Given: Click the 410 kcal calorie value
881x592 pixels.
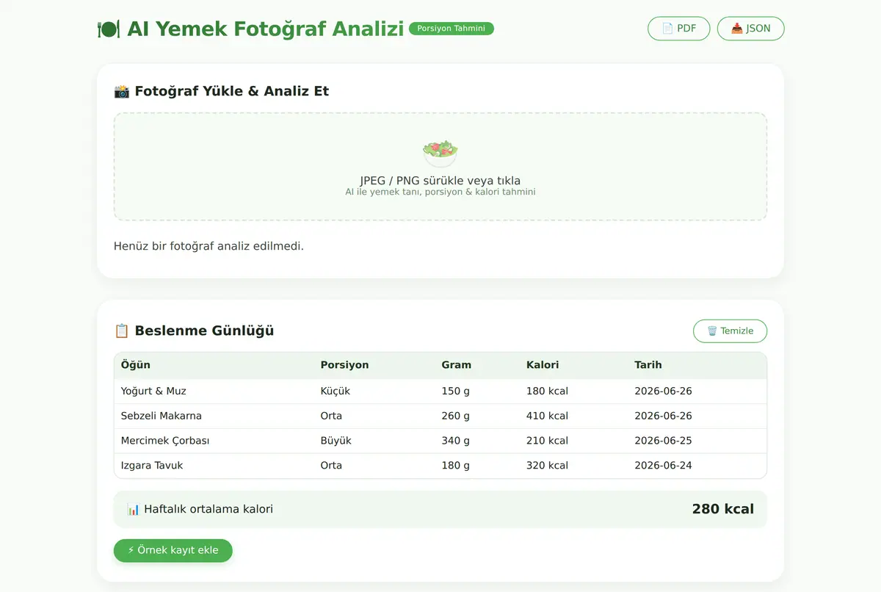Looking at the screenshot, I should coord(548,416).
